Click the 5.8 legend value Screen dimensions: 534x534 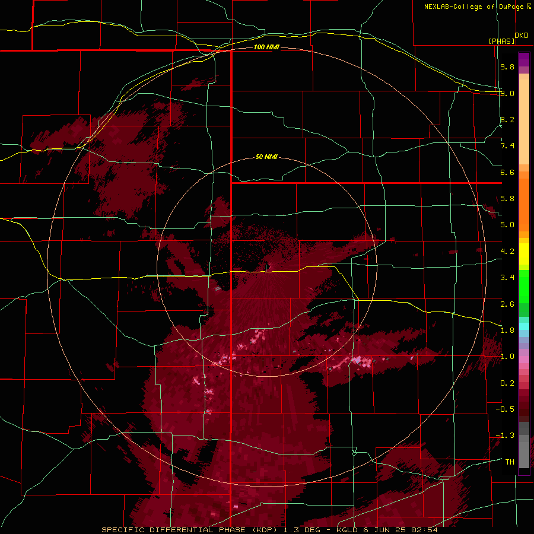coord(507,199)
